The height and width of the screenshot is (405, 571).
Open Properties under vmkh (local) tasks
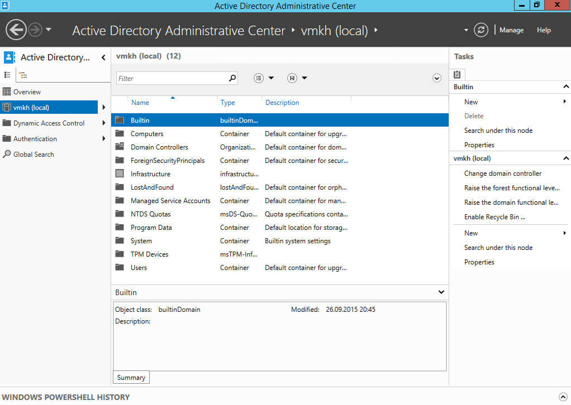pos(479,262)
